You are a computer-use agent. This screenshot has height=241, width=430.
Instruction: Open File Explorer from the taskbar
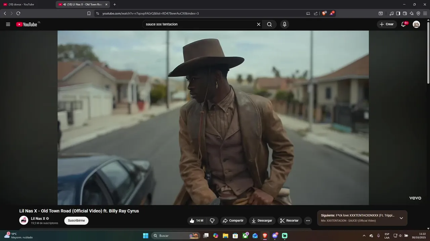(225, 236)
